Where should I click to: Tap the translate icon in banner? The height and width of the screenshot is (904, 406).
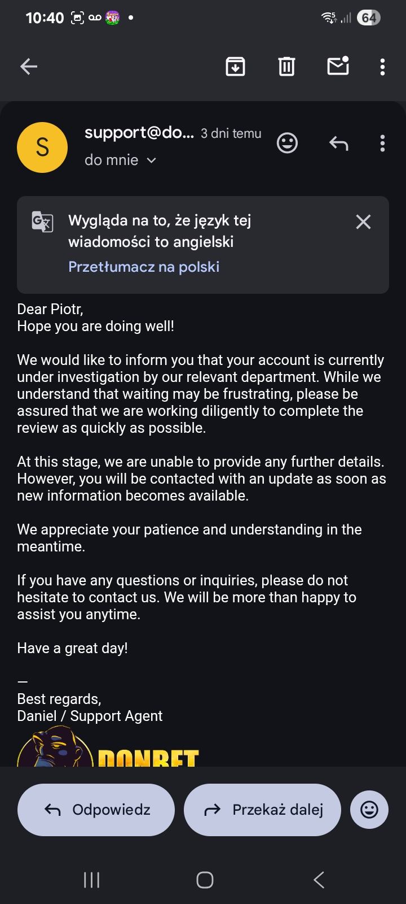tap(42, 221)
